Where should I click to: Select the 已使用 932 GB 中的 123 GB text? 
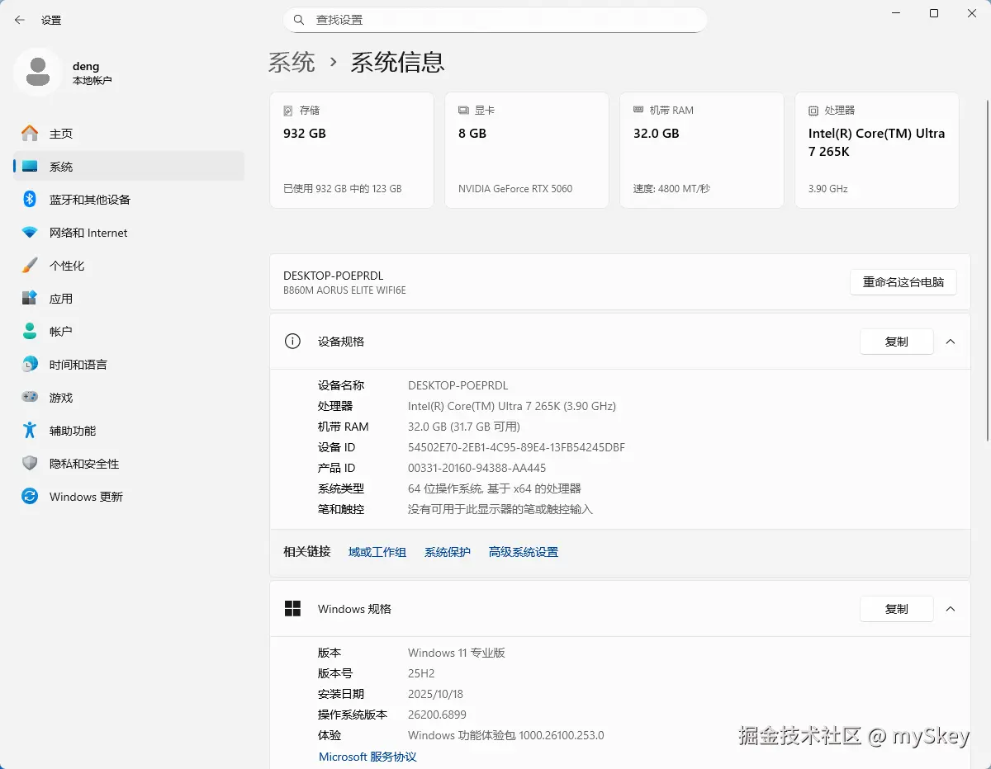pos(342,189)
